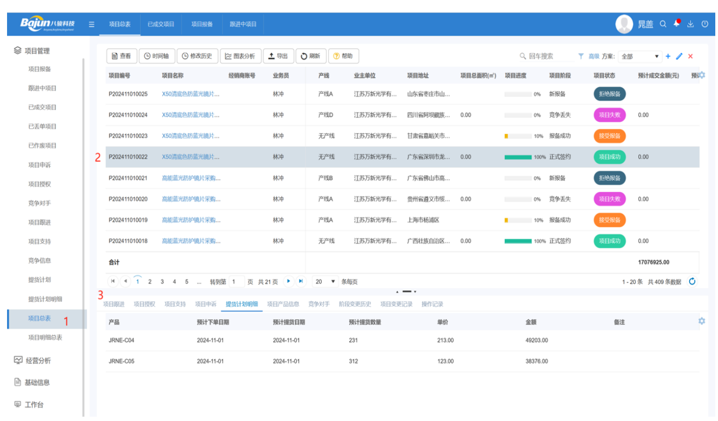Screen dimensions: 718x421
Task: Click the power logout icon
Action: (704, 24)
